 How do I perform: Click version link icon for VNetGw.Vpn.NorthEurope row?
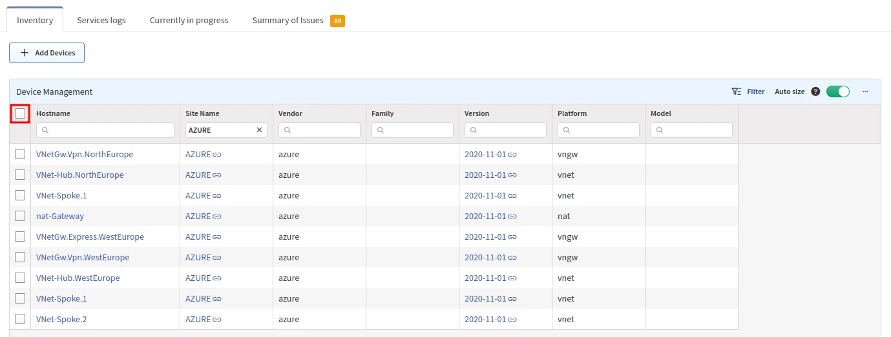[x=512, y=155]
